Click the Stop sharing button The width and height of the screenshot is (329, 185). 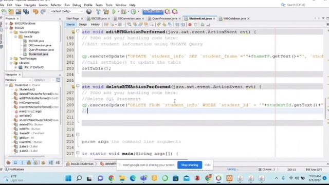click(x=190, y=165)
